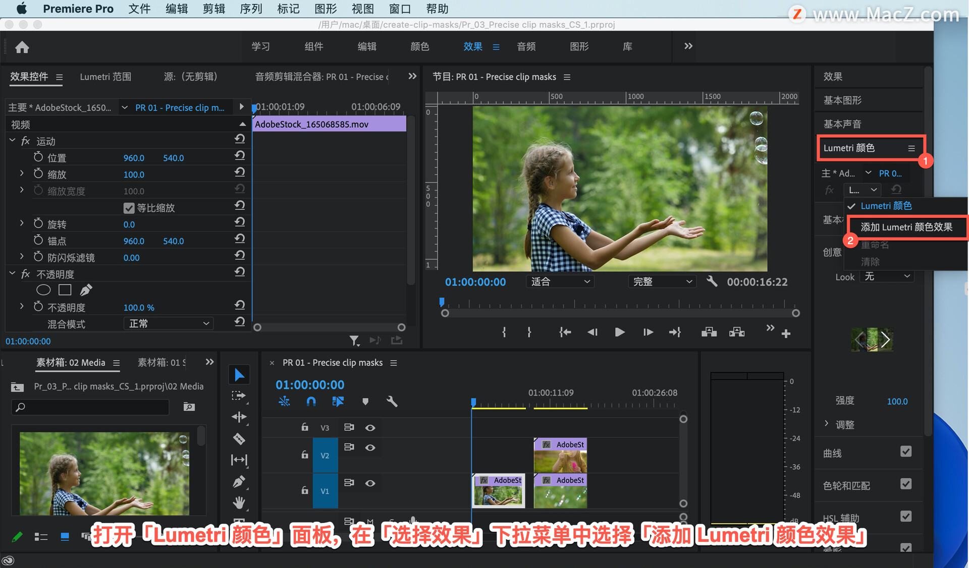The image size is (969, 568).
Task: Collapse the Opacity effect section
Action: click(x=13, y=274)
